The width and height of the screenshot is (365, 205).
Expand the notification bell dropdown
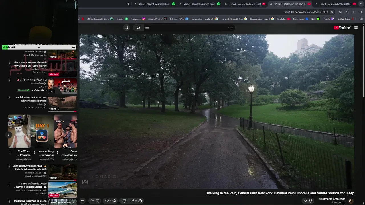coord(308,200)
